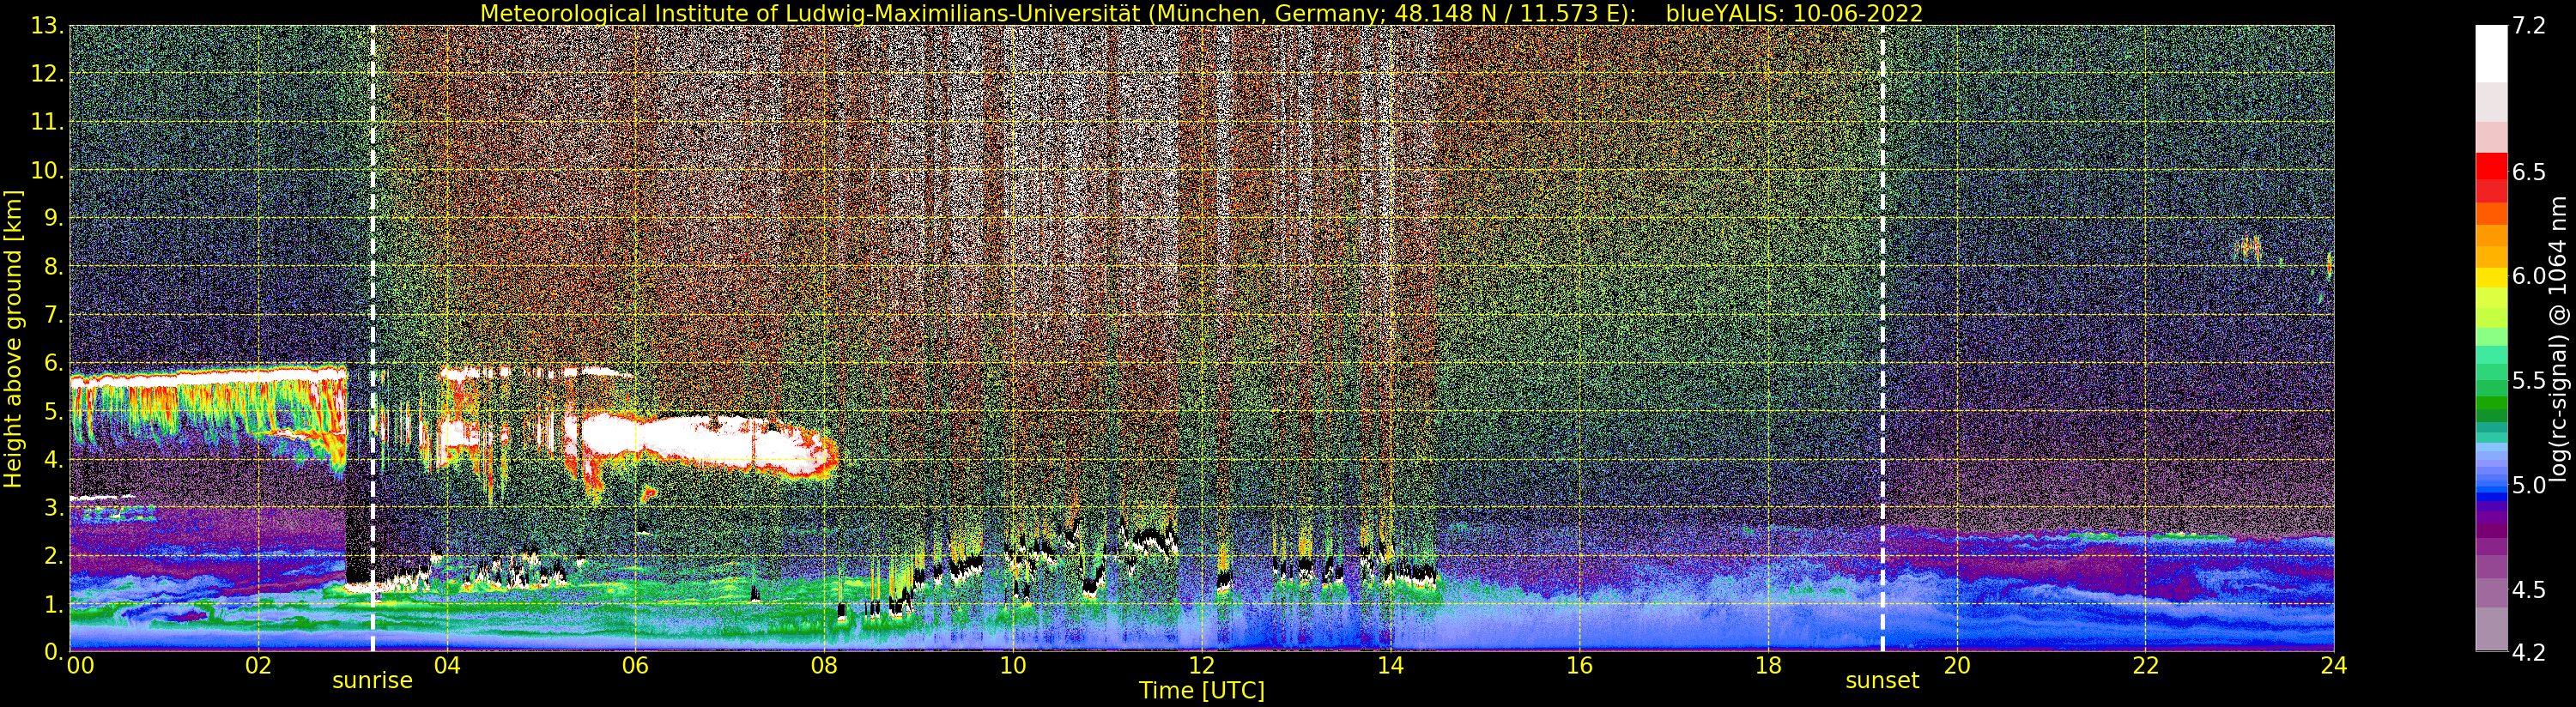
Task: Click height axis tick "8."
Action: (54, 267)
